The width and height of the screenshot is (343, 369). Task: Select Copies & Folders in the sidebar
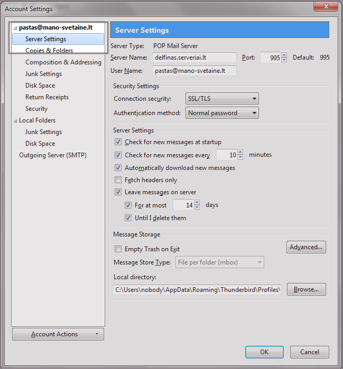click(49, 51)
